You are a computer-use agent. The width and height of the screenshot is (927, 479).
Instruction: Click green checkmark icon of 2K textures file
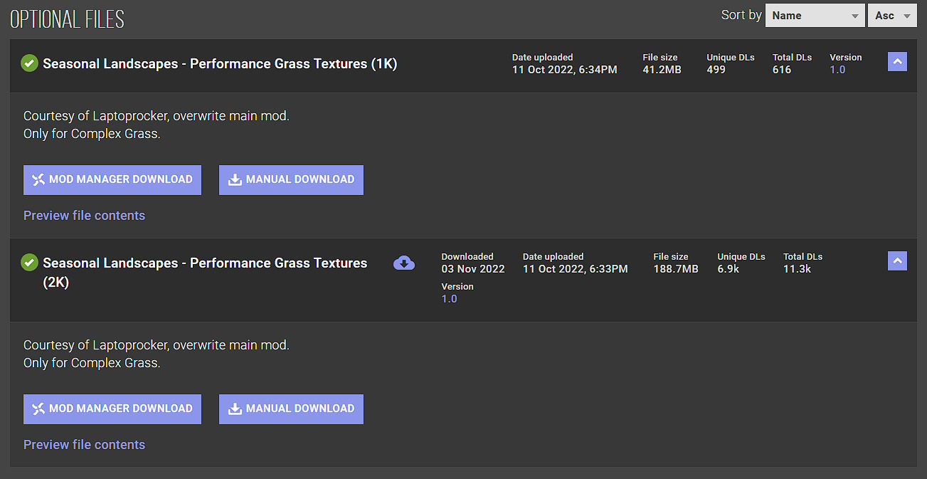tap(29, 263)
